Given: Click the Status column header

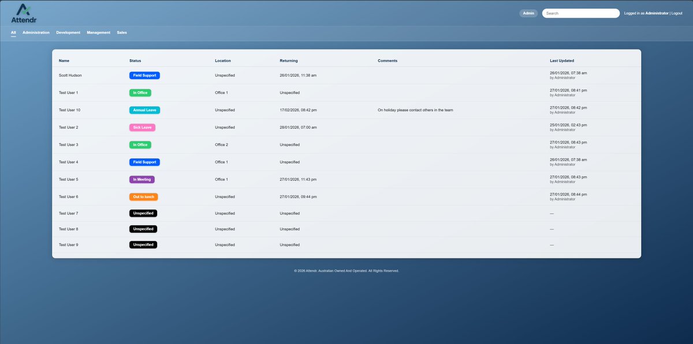Looking at the screenshot, I should (x=135, y=61).
